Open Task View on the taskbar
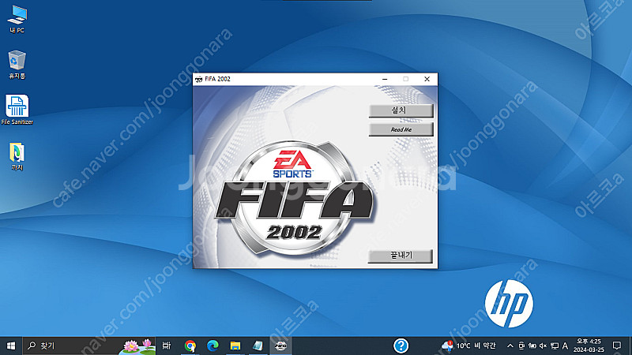 pyautogui.click(x=167, y=346)
